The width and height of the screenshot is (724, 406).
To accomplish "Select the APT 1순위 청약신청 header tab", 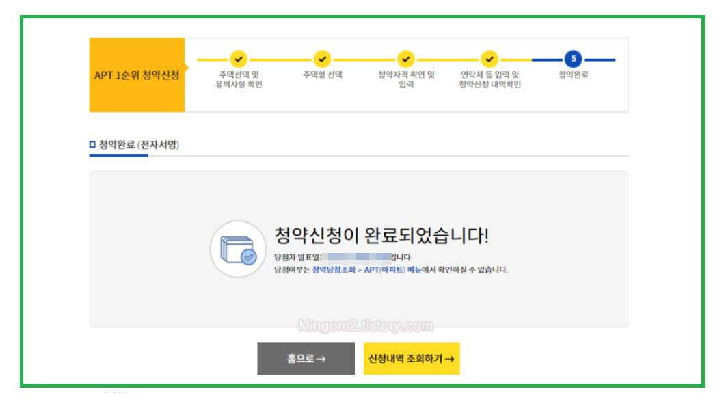I will point(137,74).
